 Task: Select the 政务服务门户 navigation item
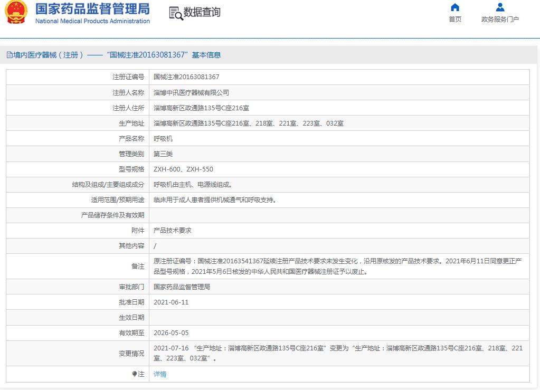coord(499,19)
